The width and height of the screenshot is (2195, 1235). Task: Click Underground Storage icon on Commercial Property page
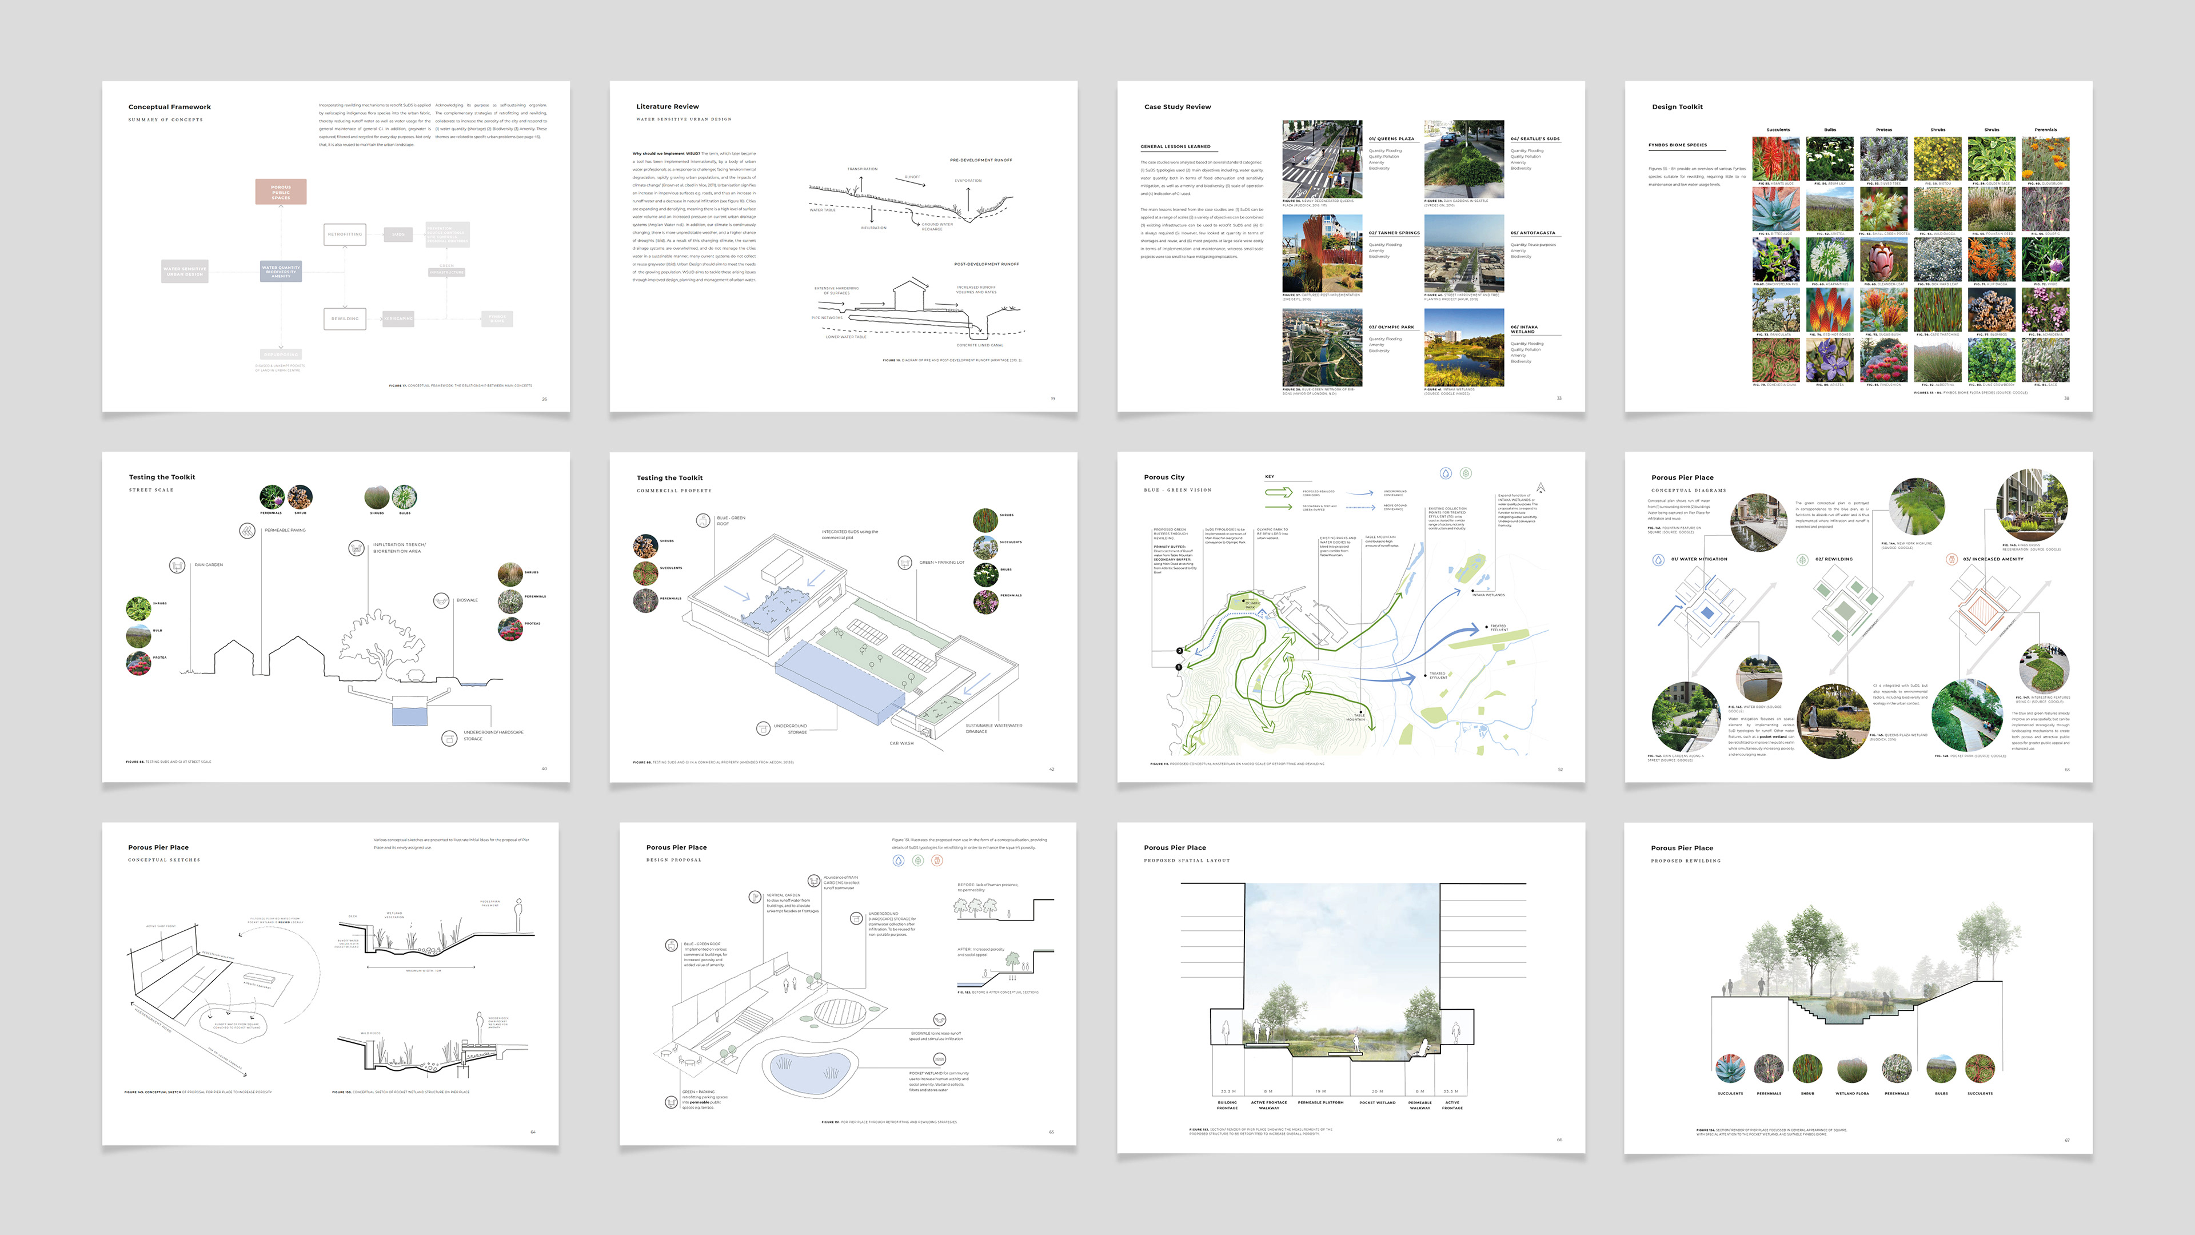pos(764,728)
